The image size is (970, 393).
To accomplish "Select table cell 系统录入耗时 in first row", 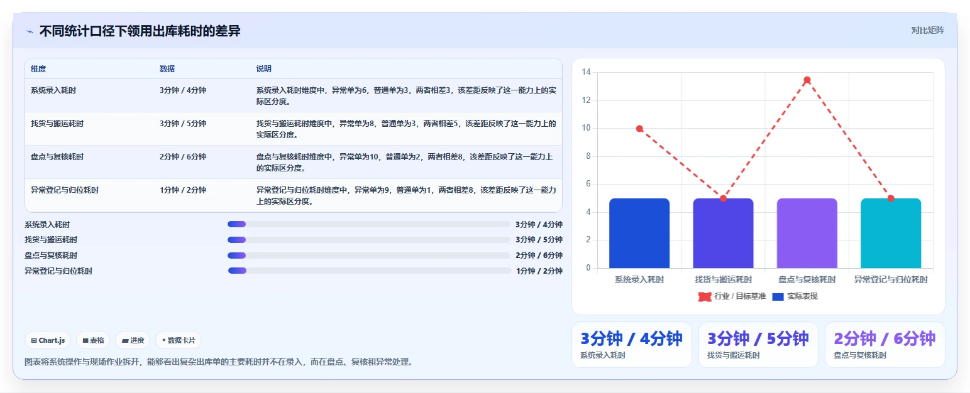I will point(53,90).
